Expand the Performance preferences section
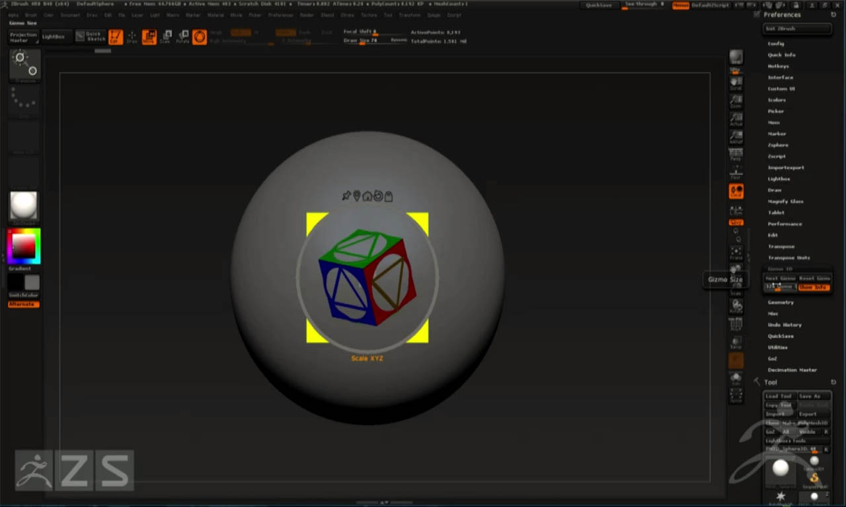The width and height of the screenshot is (846, 507). (x=785, y=224)
